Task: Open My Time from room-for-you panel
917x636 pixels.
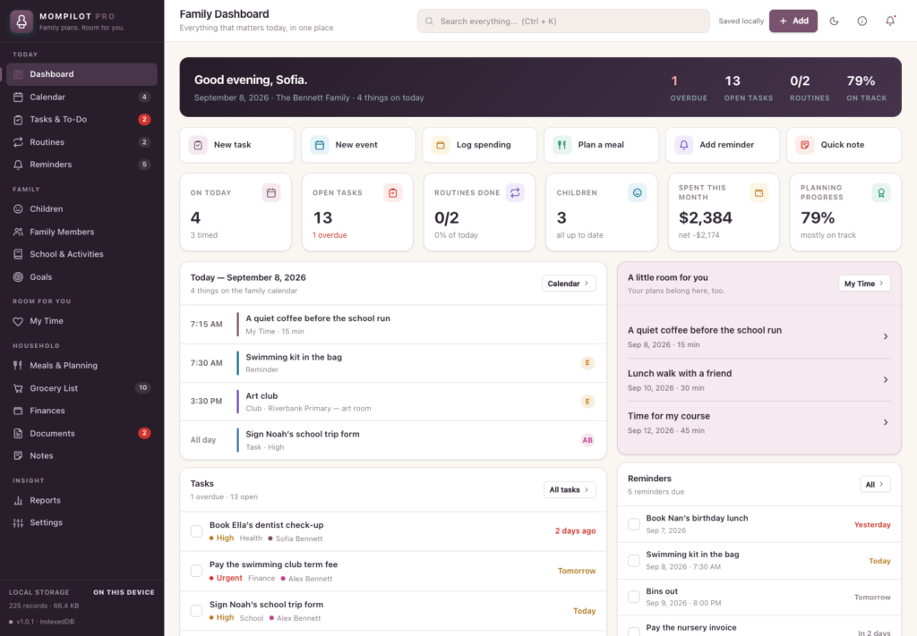Action: tap(864, 284)
